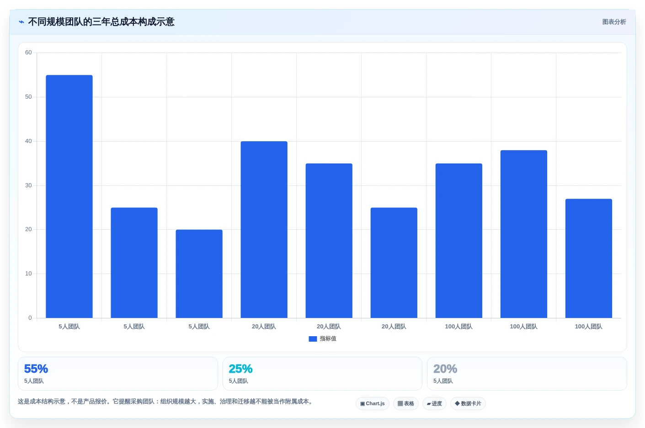Click the footnote text starting 这是成本结构示意
Viewport: 645px width, 428px height.
point(165,402)
